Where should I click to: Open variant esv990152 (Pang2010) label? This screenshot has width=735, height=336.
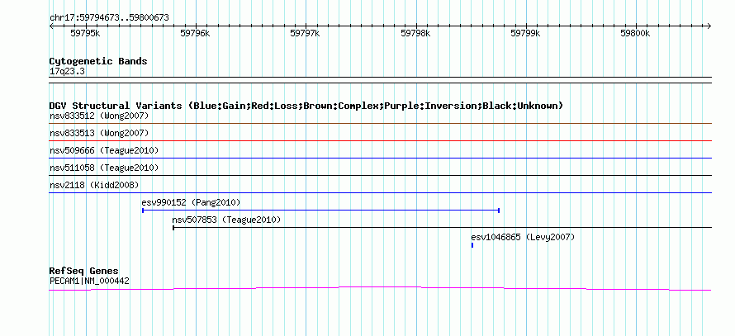(191, 202)
